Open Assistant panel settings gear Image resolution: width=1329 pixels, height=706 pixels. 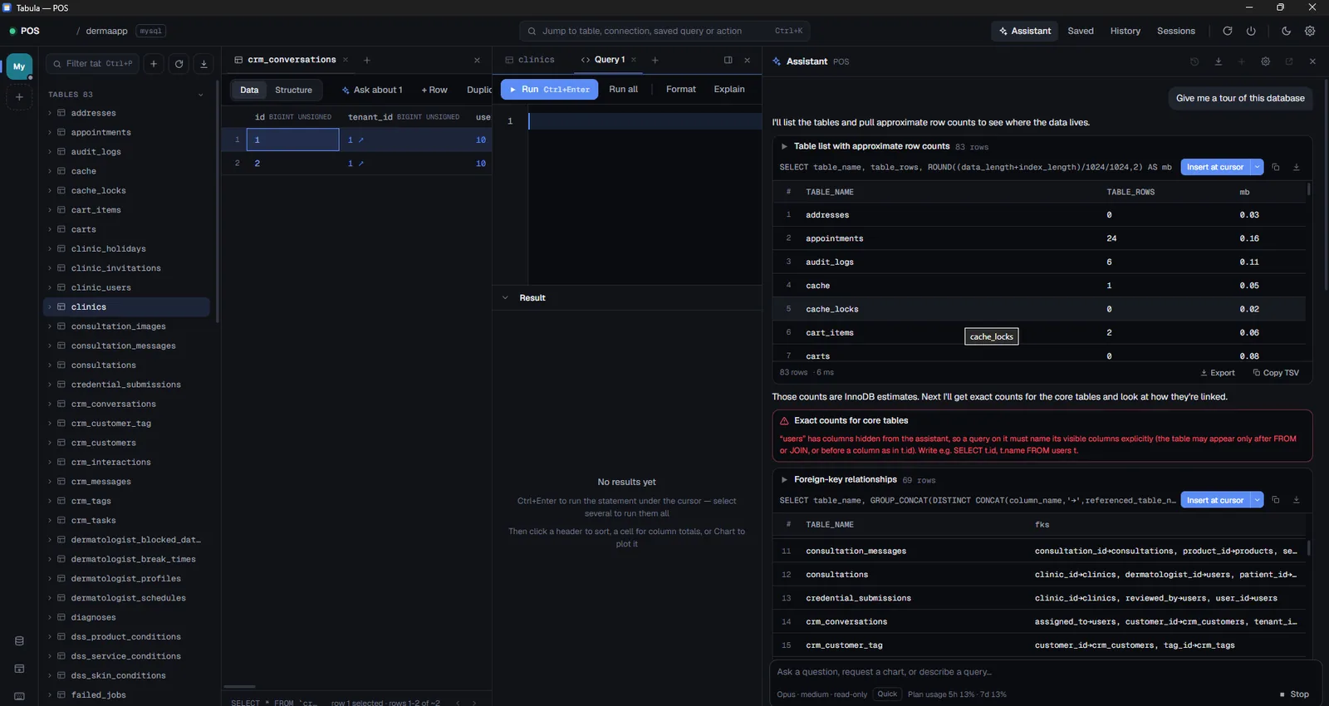point(1265,61)
